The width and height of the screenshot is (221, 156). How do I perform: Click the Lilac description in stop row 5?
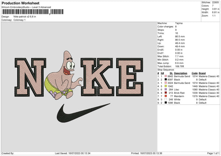[176, 89]
